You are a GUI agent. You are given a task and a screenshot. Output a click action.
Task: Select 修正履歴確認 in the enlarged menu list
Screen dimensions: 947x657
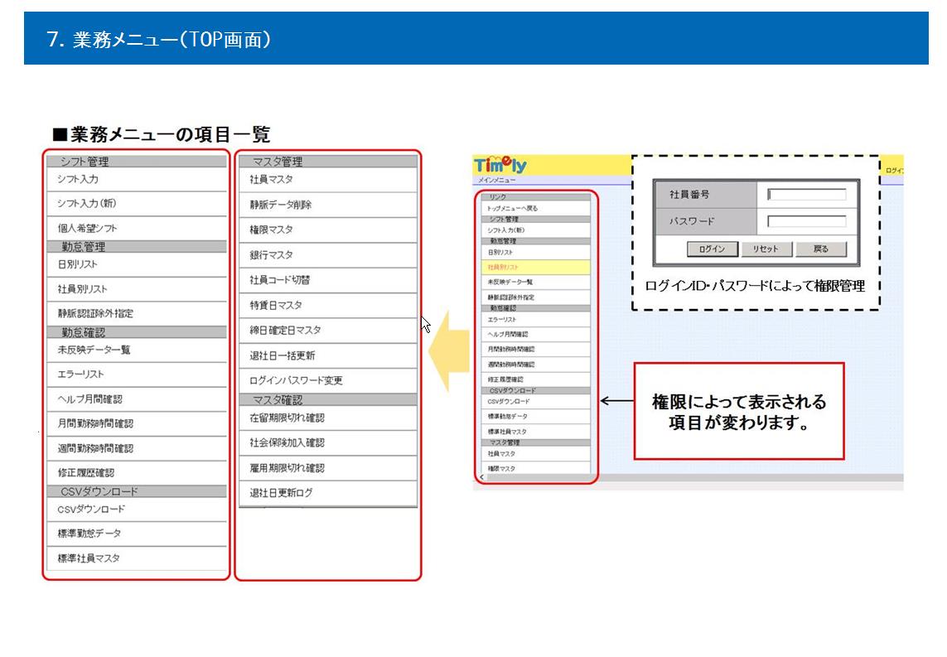[x=137, y=473]
